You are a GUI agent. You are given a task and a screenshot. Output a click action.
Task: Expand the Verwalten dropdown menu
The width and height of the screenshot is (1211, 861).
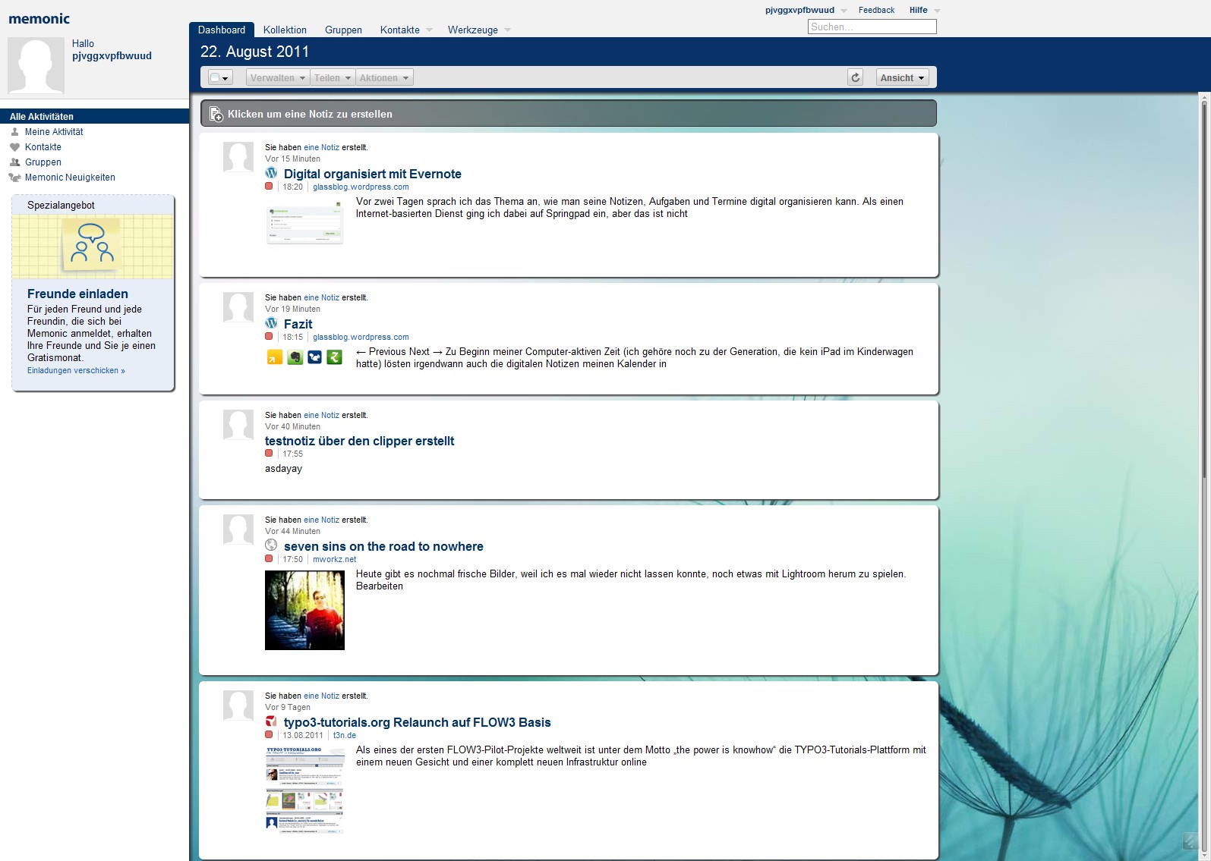(x=277, y=77)
